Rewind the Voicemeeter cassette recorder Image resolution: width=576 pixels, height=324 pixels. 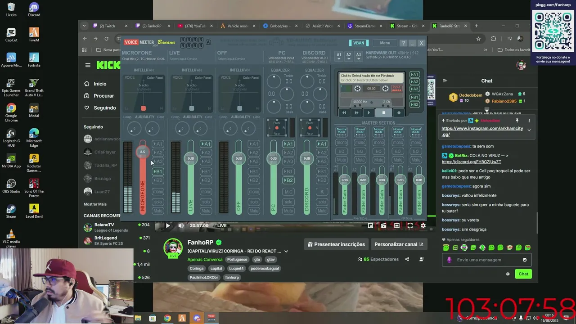344,112
